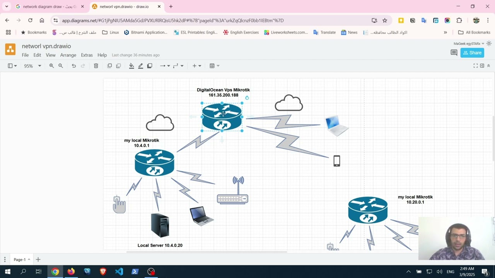The image size is (495, 278).
Task: Select the router labeled 10.4.0.1
Action: tap(154, 163)
